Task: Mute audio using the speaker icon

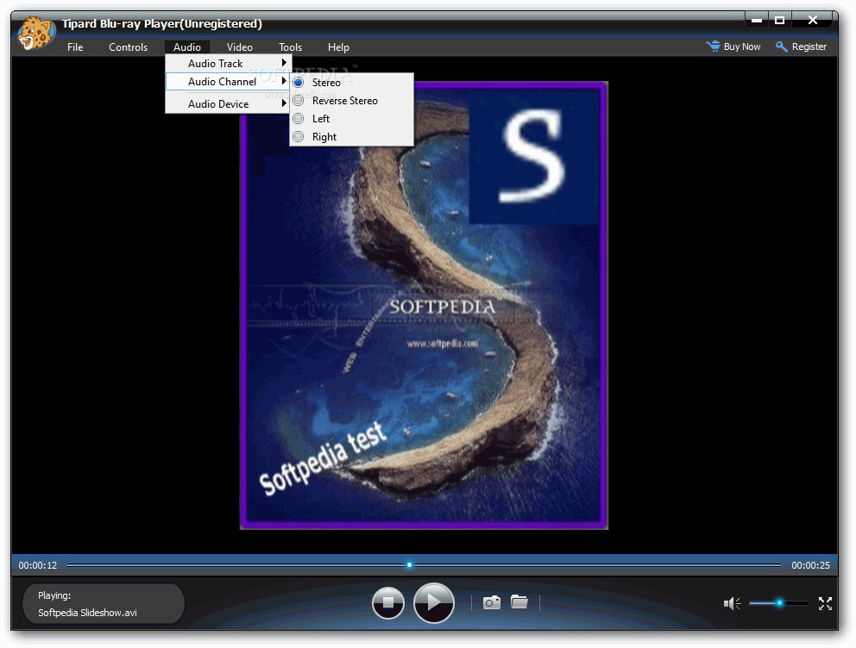Action: point(732,603)
